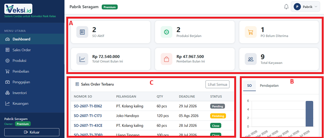
Task: Open the Produksi menu
Action: pyautogui.click(x=32, y=61)
